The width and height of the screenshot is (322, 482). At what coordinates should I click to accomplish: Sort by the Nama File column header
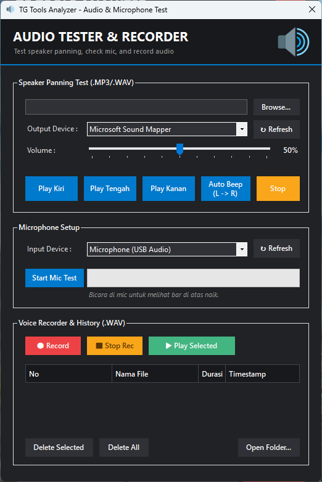click(x=155, y=374)
